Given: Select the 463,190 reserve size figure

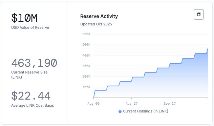Looking at the screenshot, I should point(34,63).
